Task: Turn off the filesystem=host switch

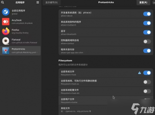Action: pyautogui.click(x=147, y=73)
